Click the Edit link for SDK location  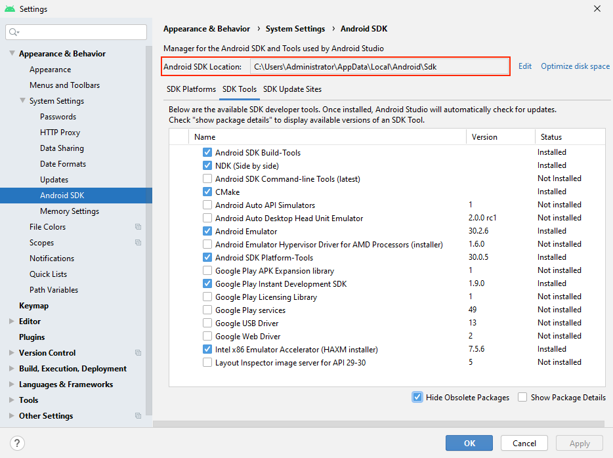pyautogui.click(x=524, y=66)
